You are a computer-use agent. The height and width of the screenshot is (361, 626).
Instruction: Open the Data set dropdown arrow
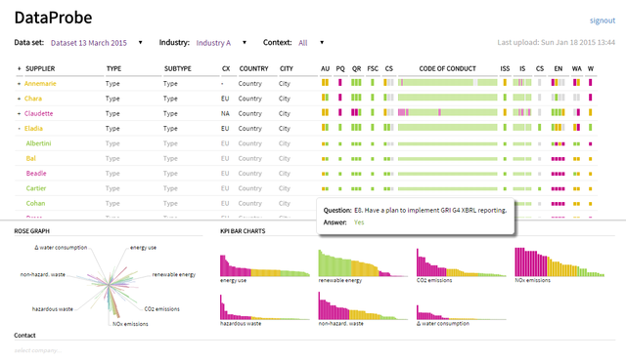pyautogui.click(x=141, y=43)
